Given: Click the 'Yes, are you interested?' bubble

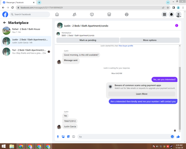Looking at the screenshot, I should [164, 79].
